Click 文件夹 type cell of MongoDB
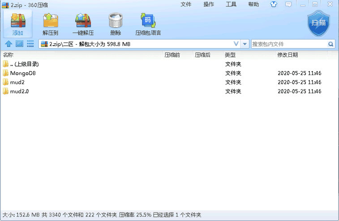 (233, 73)
